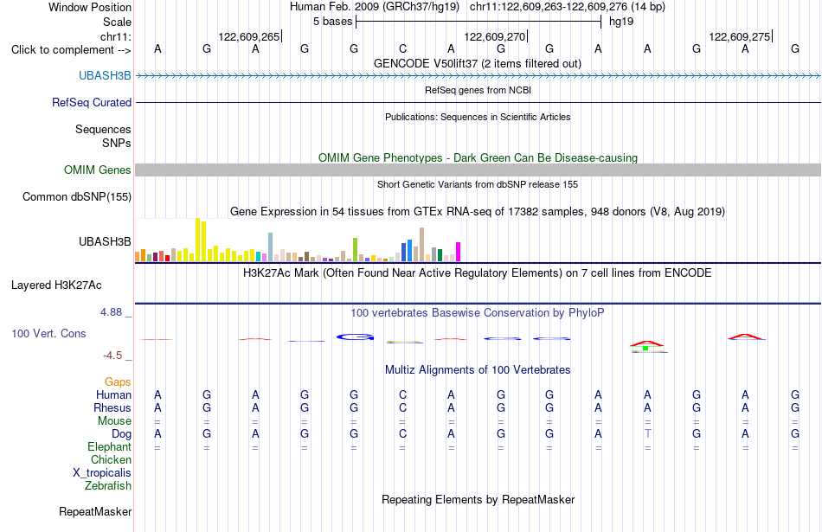Click base C in the Rhesus alignment row
The image size is (822, 532).
[402, 407]
